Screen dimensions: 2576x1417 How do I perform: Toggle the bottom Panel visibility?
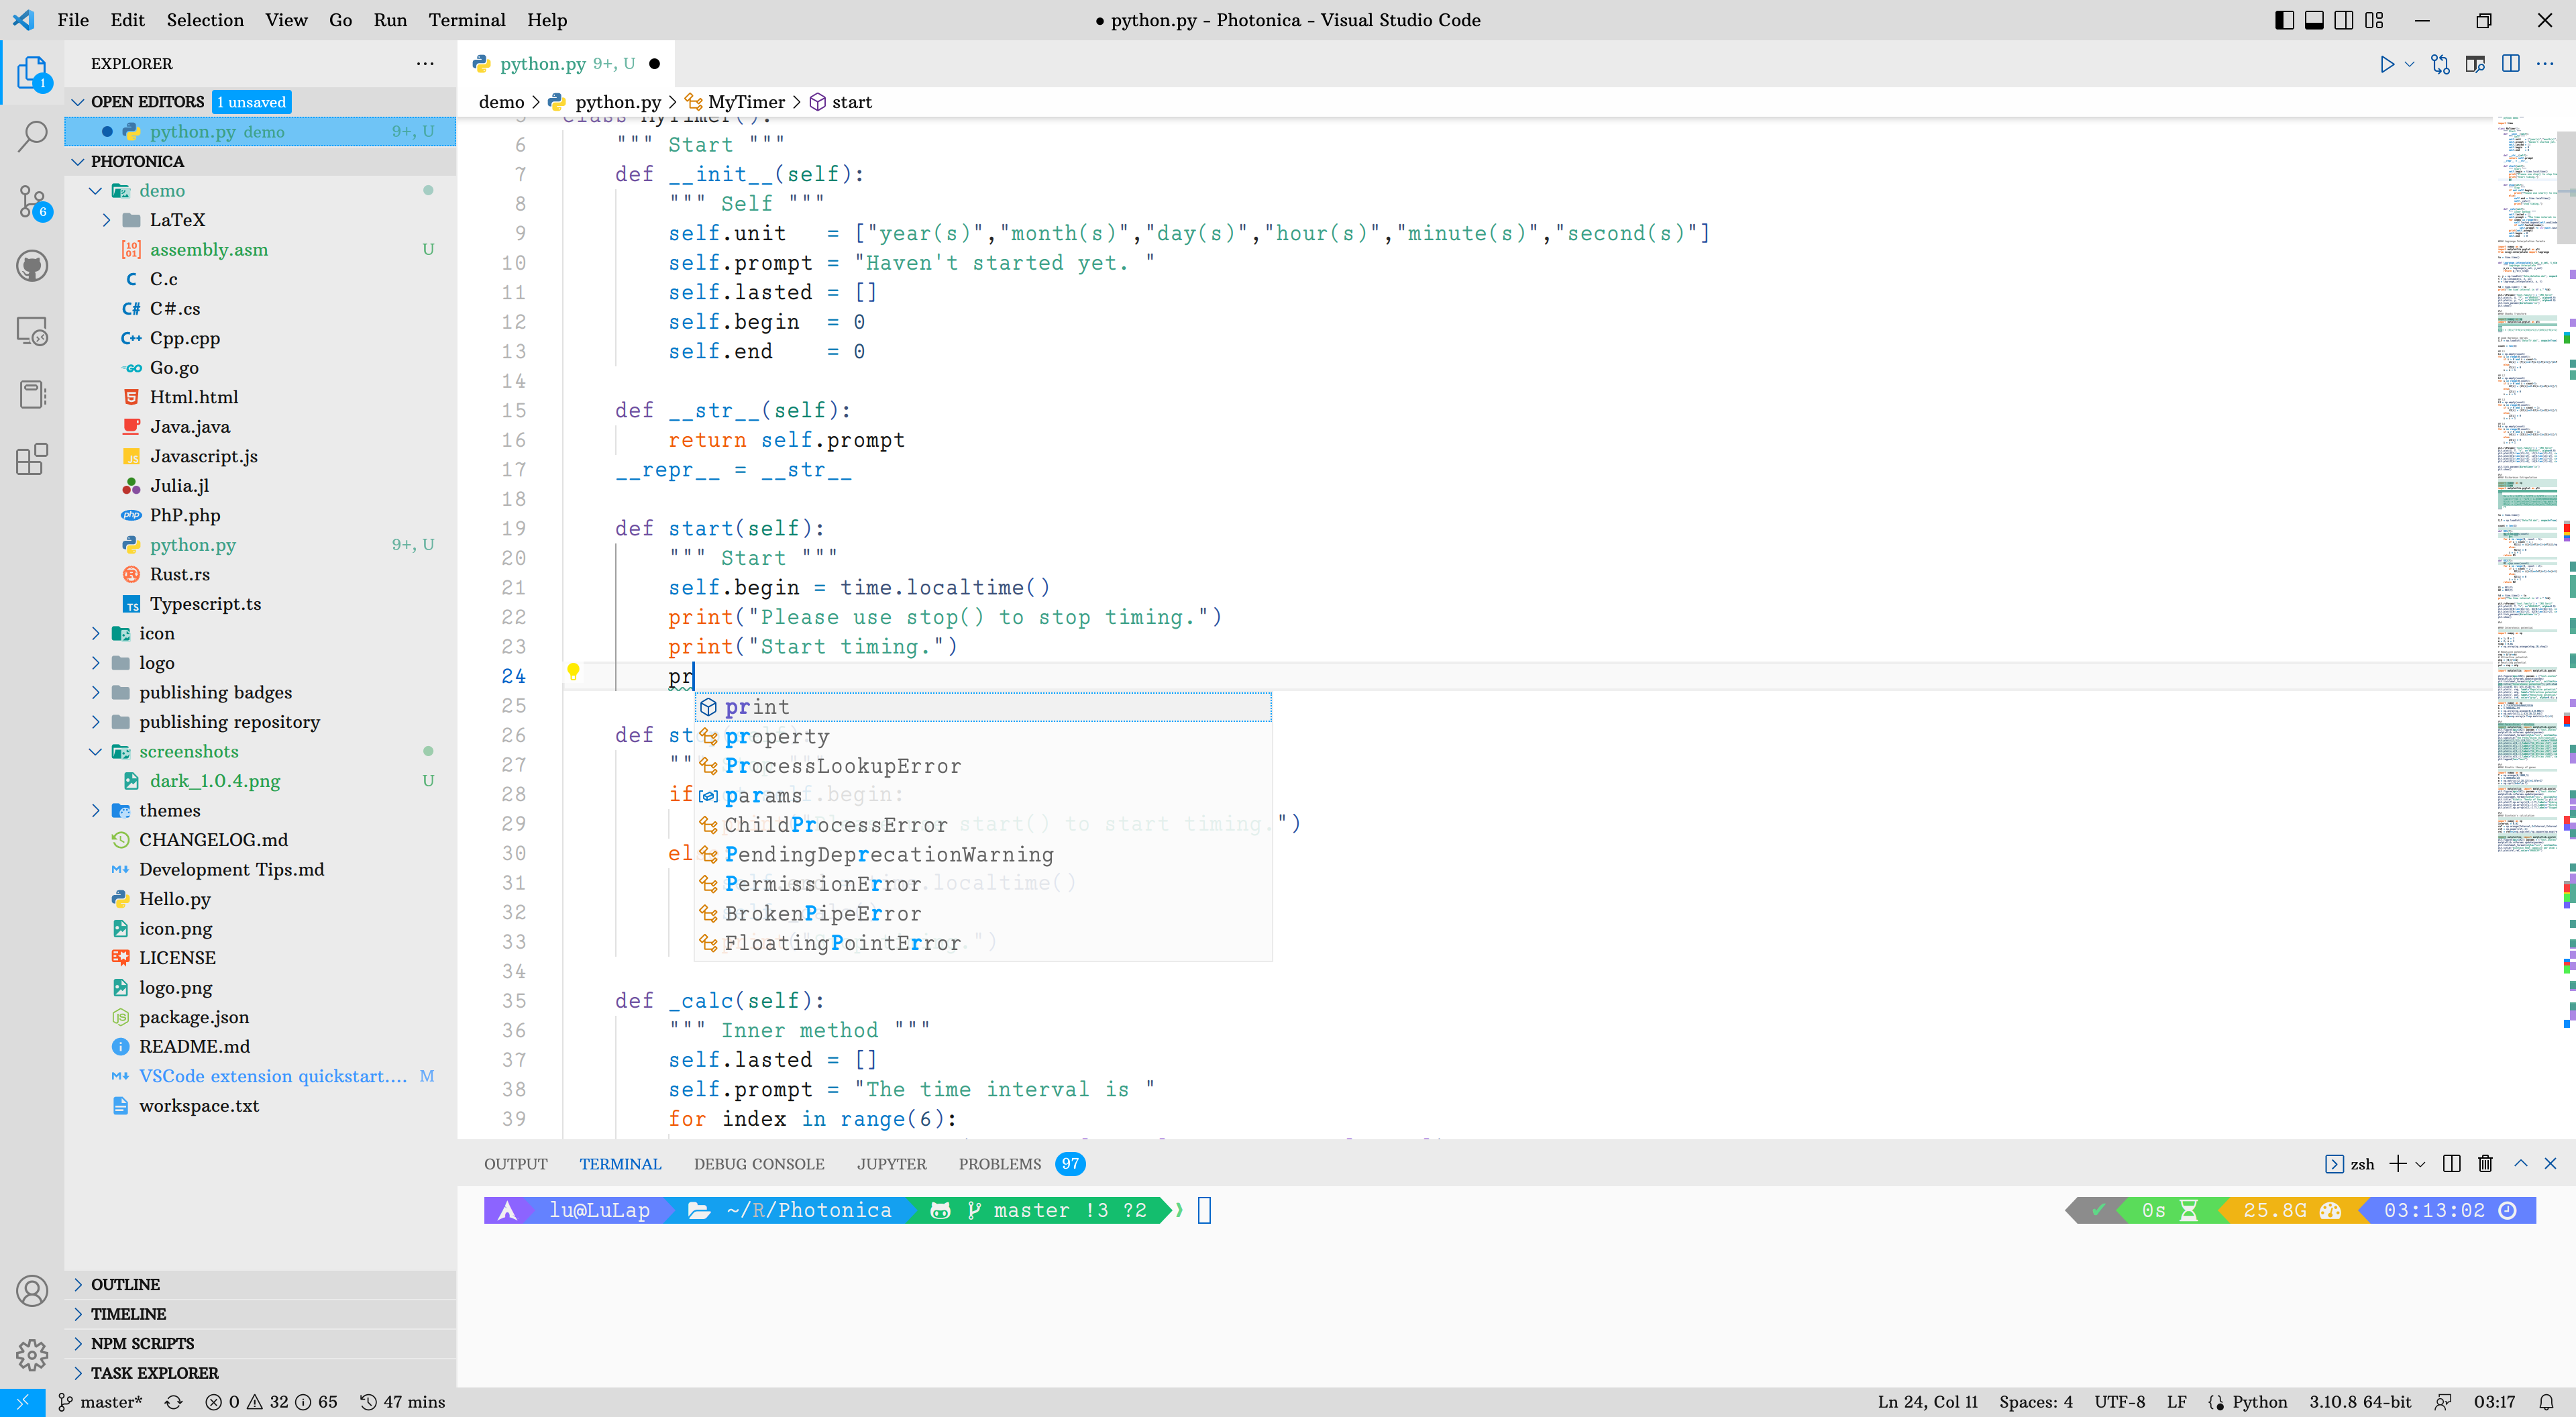point(2314,20)
